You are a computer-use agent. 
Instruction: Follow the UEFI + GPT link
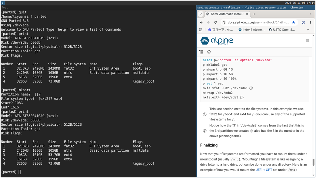(264, 170)
